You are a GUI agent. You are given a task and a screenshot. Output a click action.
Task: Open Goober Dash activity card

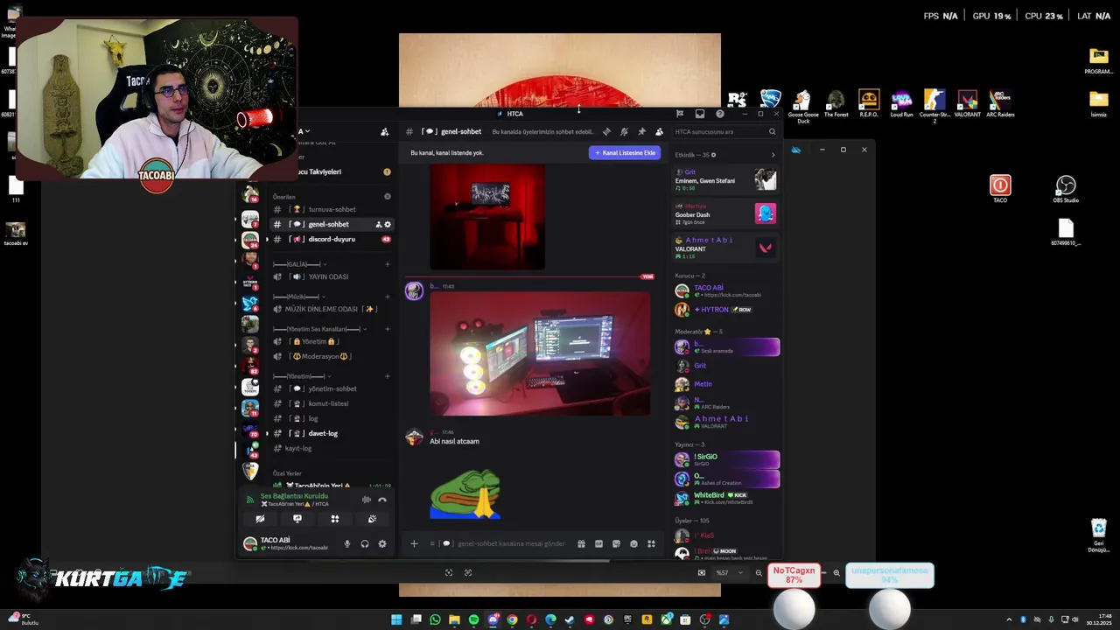[x=725, y=213]
